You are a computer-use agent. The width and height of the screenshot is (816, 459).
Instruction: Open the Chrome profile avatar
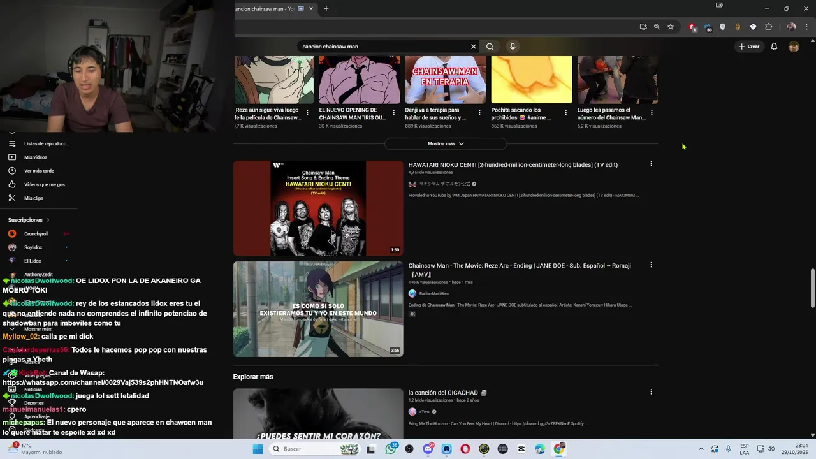click(x=791, y=27)
